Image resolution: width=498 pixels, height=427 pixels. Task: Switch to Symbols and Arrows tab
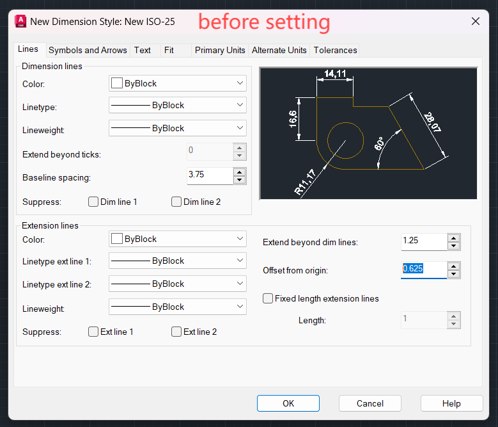tap(88, 50)
